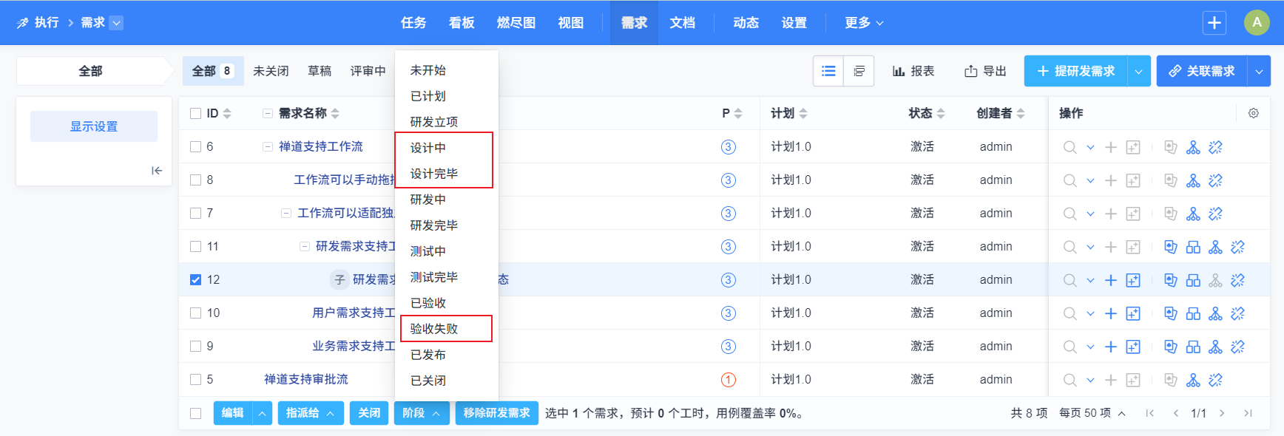Open the 看板 tab in top navigation
This screenshot has width=1284, height=436.
pos(462,23)
